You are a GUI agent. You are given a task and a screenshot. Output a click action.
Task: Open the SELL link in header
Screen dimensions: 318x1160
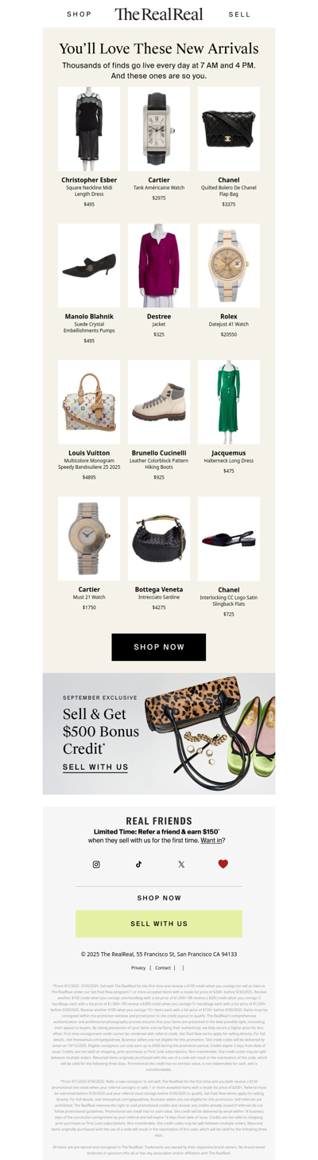click(239, 14)
